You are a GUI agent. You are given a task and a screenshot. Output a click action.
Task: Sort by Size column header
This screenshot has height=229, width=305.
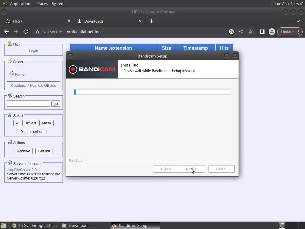166,48
